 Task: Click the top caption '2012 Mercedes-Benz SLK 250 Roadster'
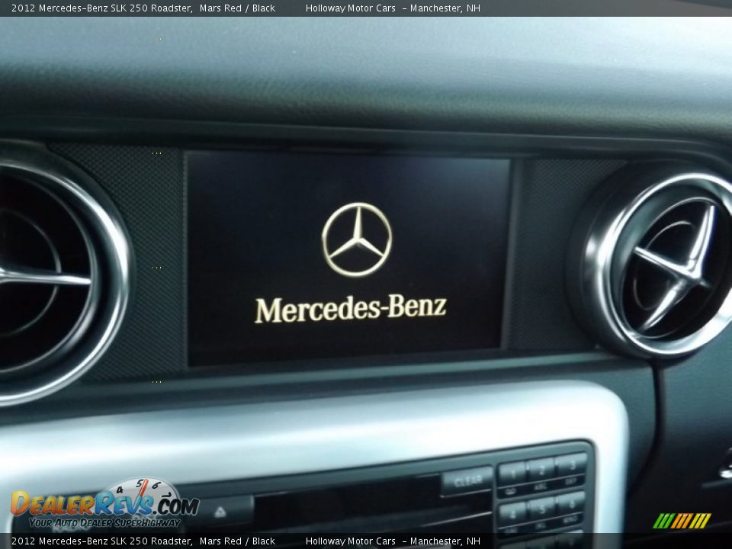(101, 8)
